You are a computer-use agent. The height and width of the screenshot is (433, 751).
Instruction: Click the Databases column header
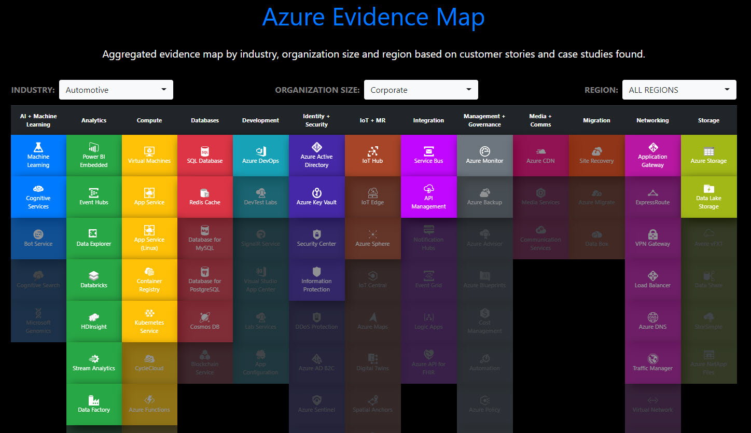(205, 120)
